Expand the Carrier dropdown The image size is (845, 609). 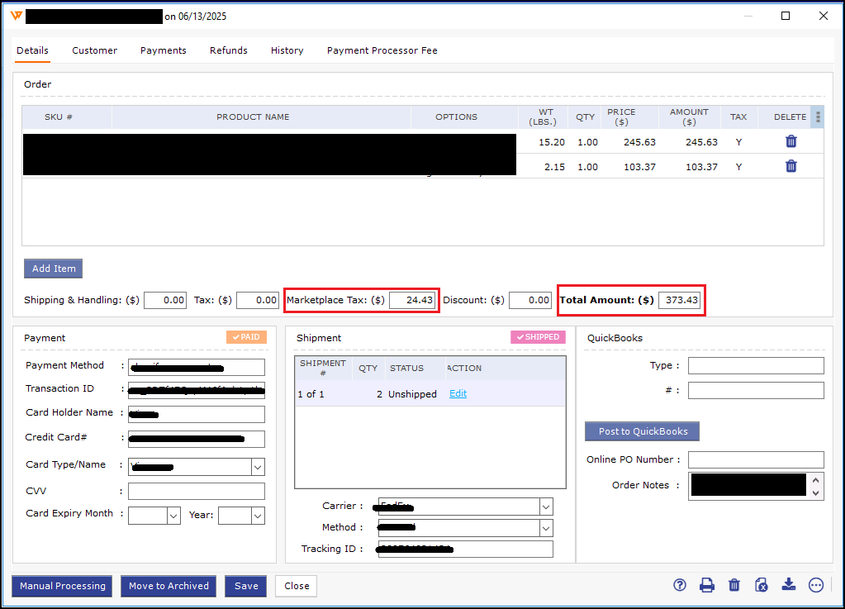coord(545,507)
